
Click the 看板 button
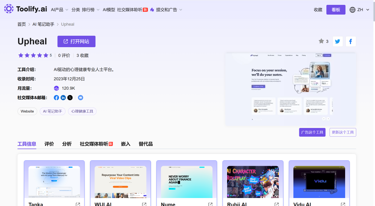coord(336,10)
